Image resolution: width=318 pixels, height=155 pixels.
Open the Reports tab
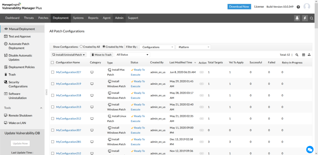pos(93,18)
